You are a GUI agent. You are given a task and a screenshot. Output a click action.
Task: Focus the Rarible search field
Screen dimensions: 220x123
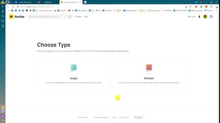coord(50,17)
